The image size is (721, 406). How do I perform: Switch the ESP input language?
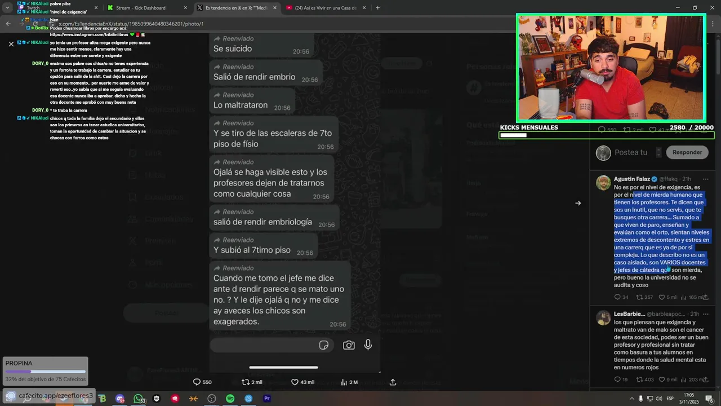[x=670, y=399]
